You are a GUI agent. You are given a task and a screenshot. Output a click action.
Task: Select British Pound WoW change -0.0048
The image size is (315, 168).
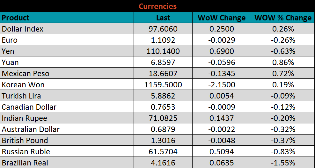coord(222,141)
